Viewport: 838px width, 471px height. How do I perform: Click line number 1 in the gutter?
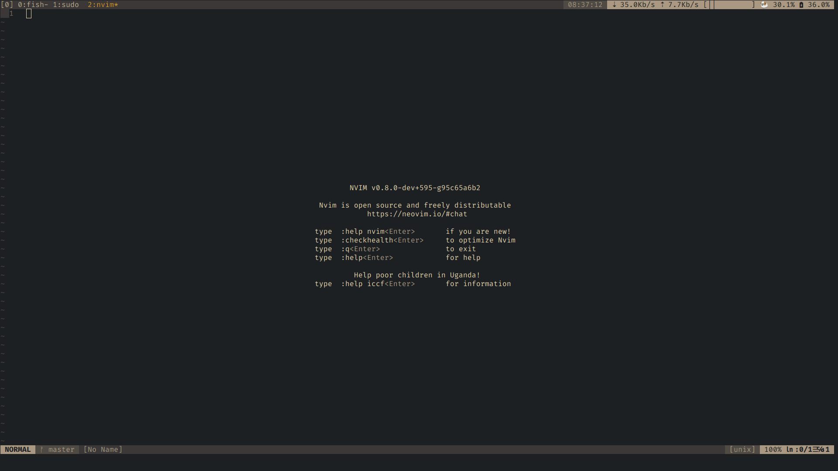coord(11,14)
